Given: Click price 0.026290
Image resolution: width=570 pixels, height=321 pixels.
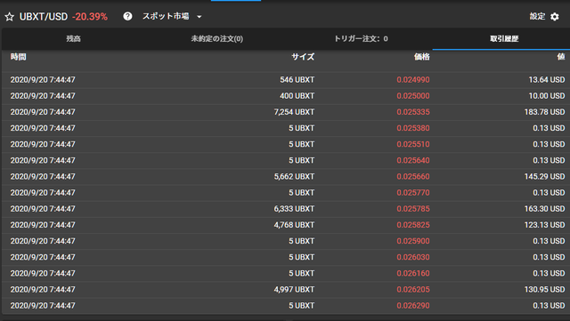Looking at the screenshot, I should [x=413, y=305].
